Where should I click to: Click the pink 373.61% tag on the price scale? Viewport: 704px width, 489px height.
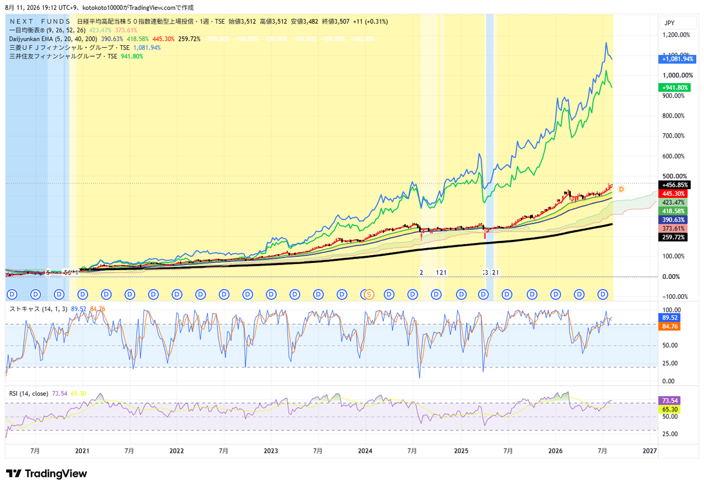pyautogui.click(x=673, y=229)
